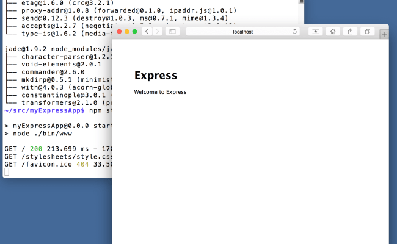397x244 pixels.
Task: Reload the localhost page
Action: 294,31
